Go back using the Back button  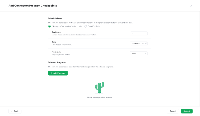coord(15,111)
